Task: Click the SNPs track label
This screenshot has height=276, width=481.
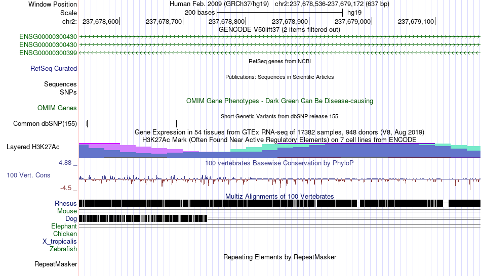Action: tap(68, 92)
